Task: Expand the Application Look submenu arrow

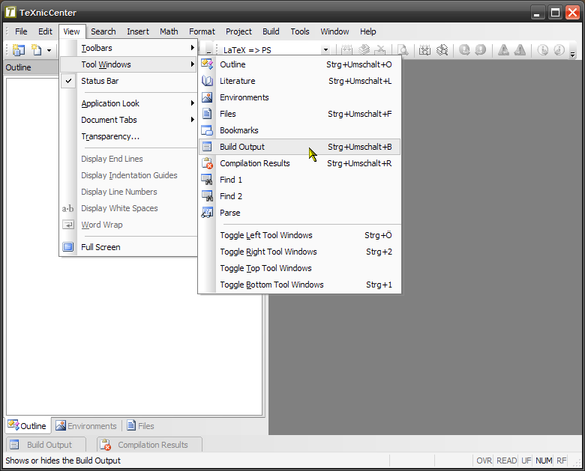Action: pos(192,103)
